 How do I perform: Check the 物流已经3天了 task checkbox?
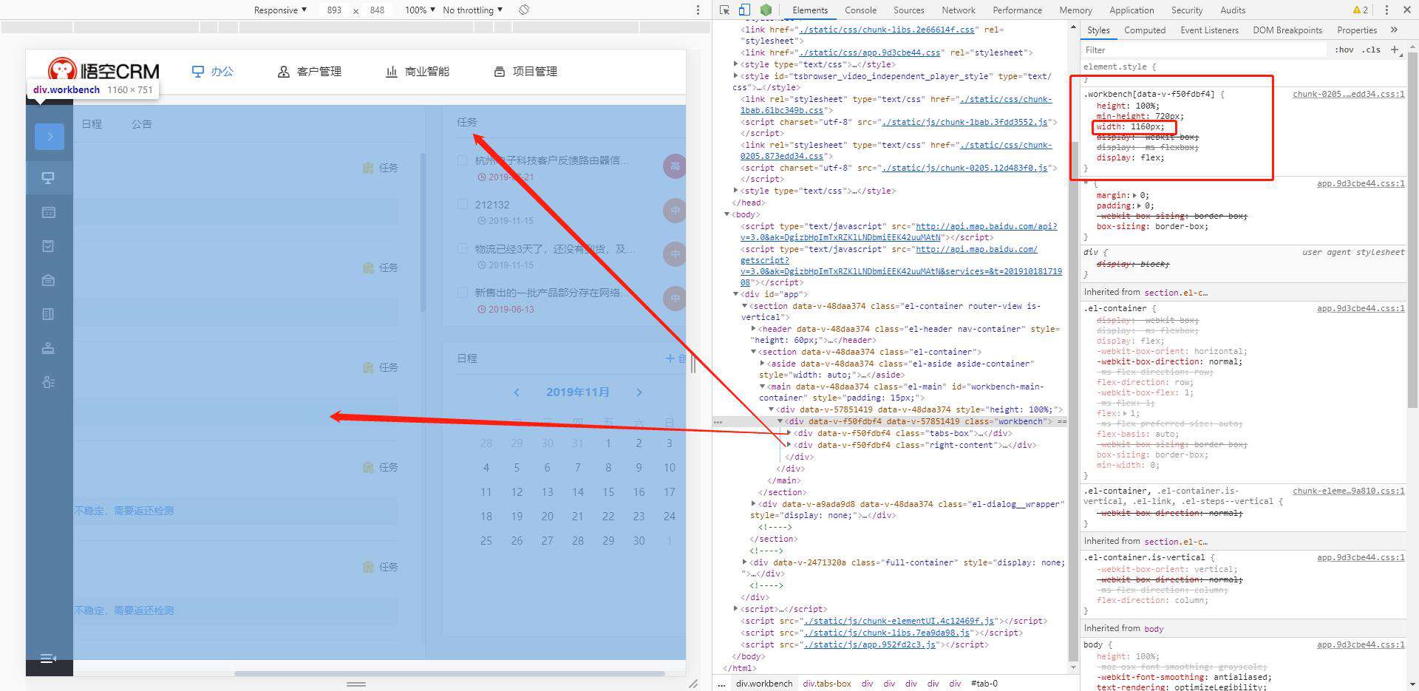pyautogui.click(x=463, y=248)
